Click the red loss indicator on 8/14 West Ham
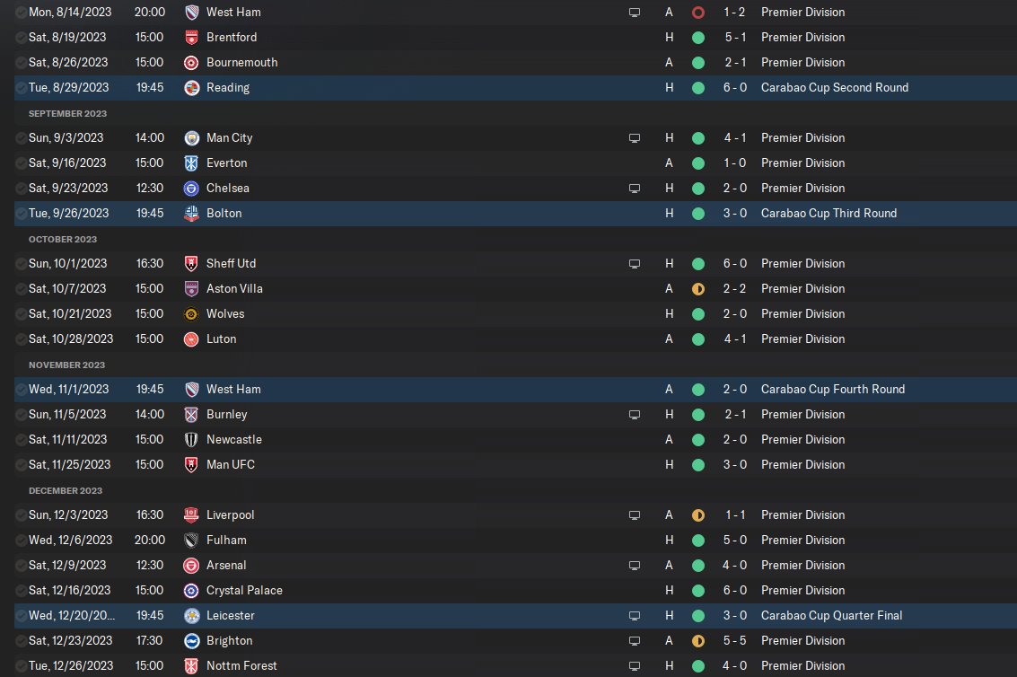This screenshot has height=677, width=1017. point(698,13)
